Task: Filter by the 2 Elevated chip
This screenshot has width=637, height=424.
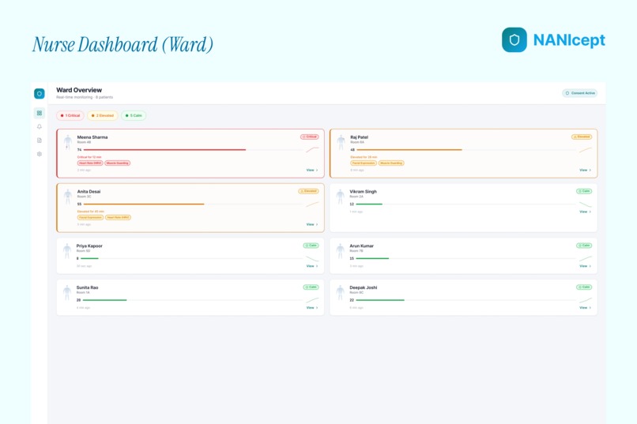Action: (103, 115)
